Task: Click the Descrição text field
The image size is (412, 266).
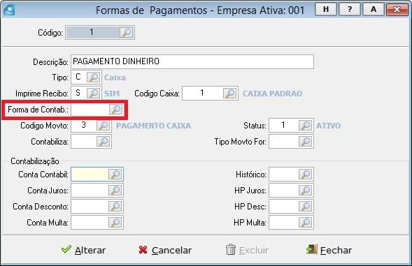Action: [192, 61]
